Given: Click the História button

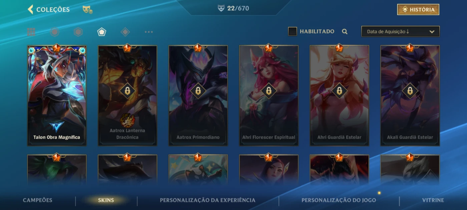Looking at the screenshot, I should 418,10.
